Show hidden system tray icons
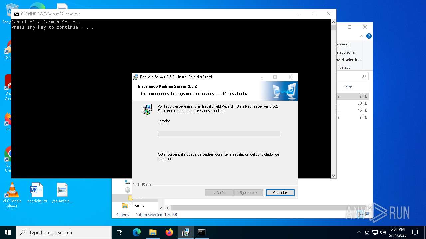The width and height of the screenshot is (426, 239). [x=359, y=232]
